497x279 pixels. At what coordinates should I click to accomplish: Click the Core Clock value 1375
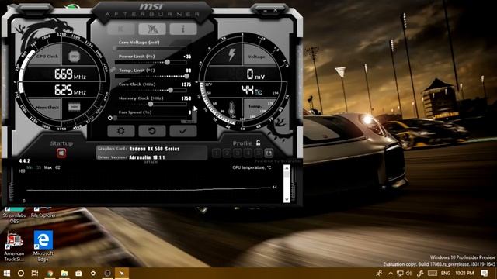click(x=186, y=84)
